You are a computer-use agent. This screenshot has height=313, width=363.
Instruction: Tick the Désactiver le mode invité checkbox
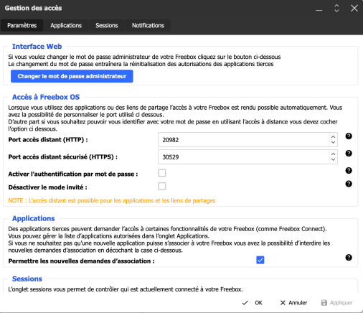pos(162,186)
